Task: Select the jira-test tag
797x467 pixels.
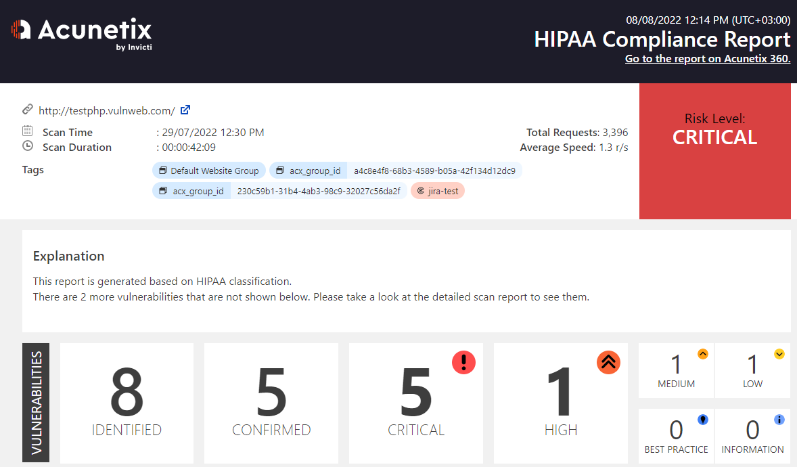Action: 438,191
